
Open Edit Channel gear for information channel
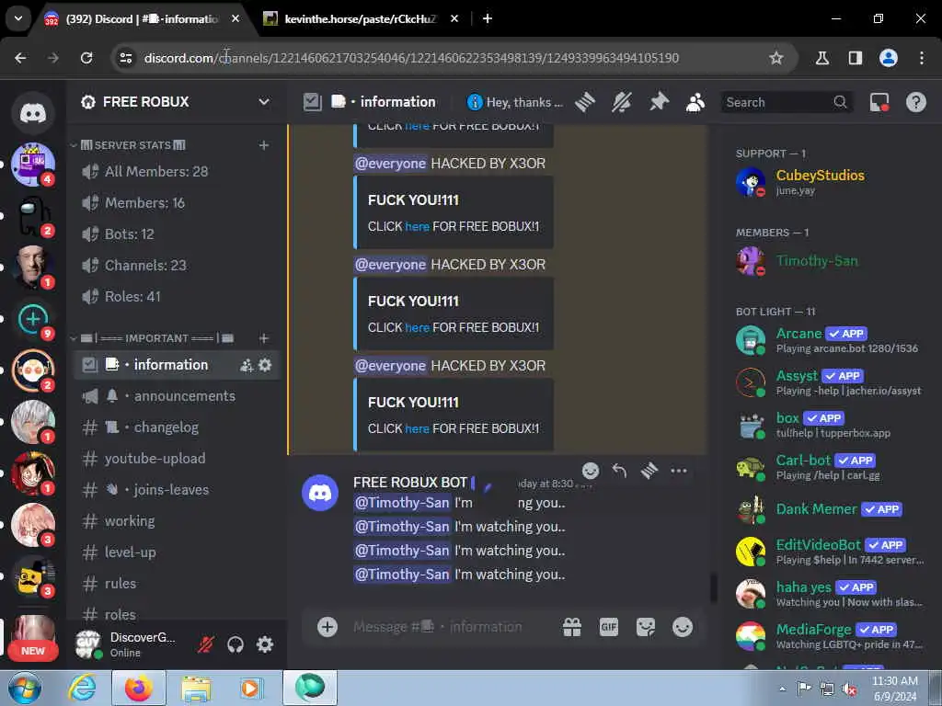tap(265, 364)
